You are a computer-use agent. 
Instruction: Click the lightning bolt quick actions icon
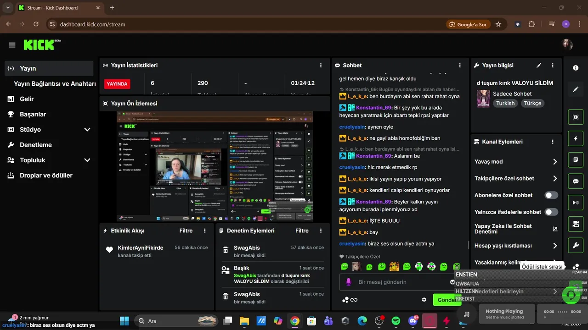coord(576,138)
